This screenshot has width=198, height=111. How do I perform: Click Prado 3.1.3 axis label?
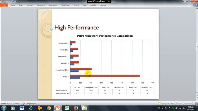click(x=64, y=50)
